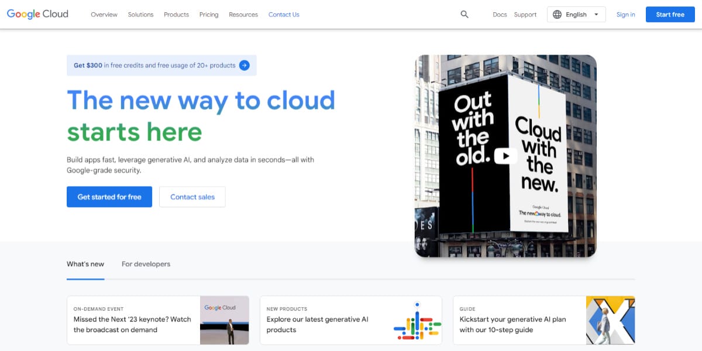702x351 pixels.
Task: Play the billboard video
Action: [x=505, y=156]
